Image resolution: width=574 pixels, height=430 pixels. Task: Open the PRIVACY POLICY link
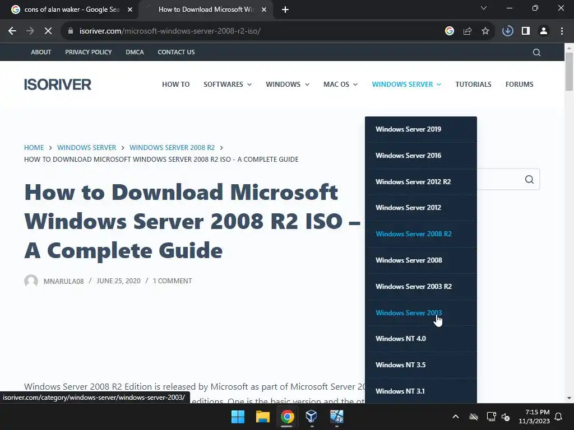tap(88, 52)
